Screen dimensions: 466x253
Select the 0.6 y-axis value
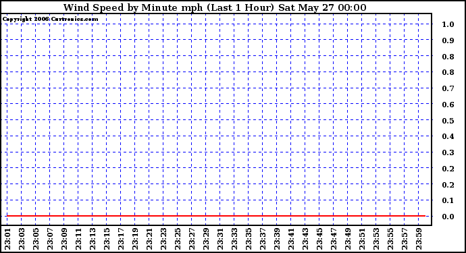[x=448, y=105]
